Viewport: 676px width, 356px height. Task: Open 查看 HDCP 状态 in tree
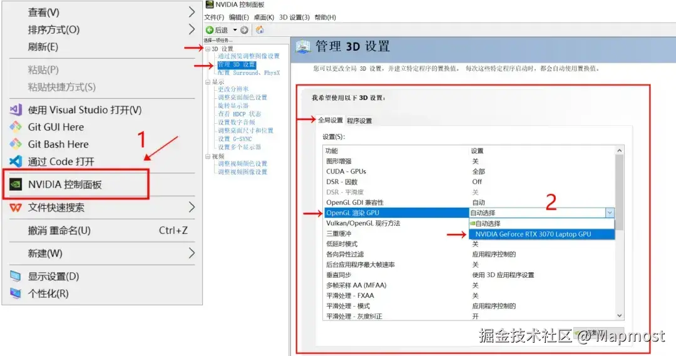tap(239, 114)
